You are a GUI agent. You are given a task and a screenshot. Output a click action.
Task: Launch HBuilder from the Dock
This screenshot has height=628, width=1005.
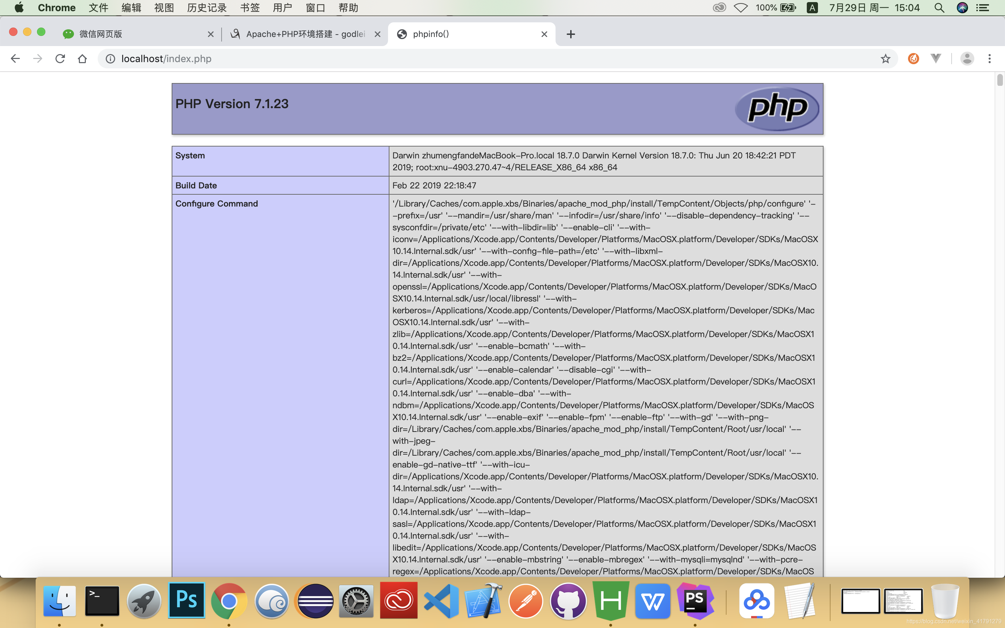tap(610, 601)
